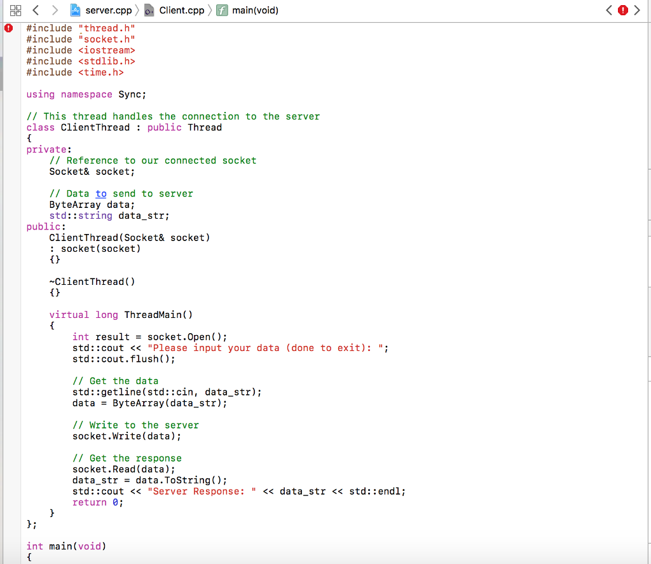Click the 'public:' keyword

(x=46, y=227)
